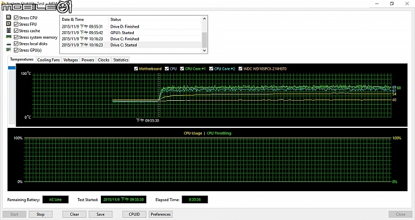Uncheck Stress local disks
The image size is (415, 220).
coord(16,44)
